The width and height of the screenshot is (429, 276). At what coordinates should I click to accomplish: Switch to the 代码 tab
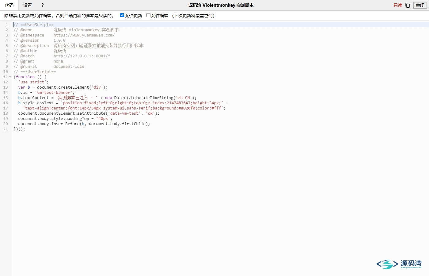click(9, 5)
